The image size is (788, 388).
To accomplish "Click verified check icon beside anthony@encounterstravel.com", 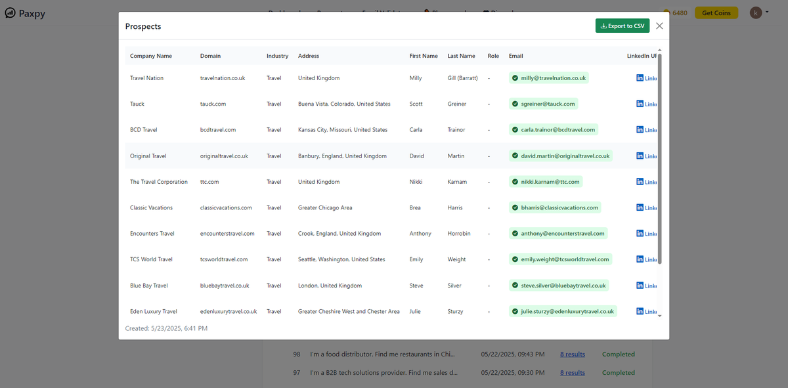I will point(515,233).
